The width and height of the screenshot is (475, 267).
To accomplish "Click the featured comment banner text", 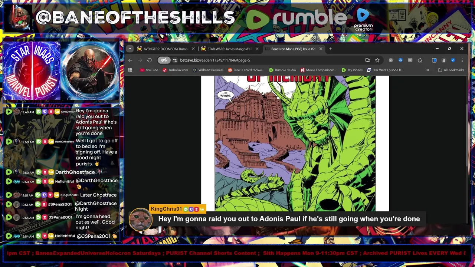I will coord(289,219).
